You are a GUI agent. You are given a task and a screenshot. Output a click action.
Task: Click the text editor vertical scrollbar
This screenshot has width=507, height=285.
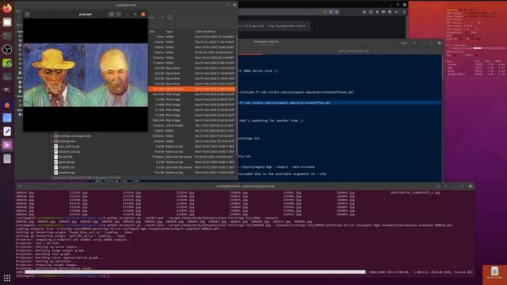pyautogui.click(x=443, y=66)
